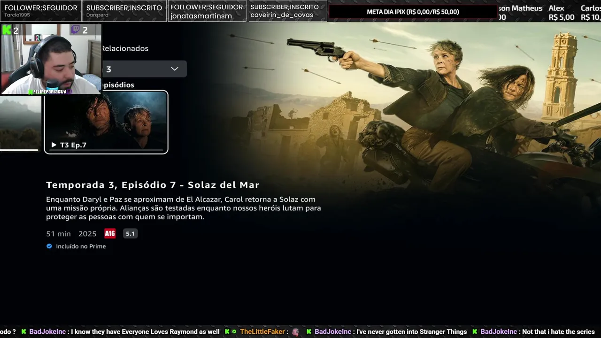Click the emote after TheLittleFaker's name
Image resolution: width=601 pixels, height=338 pixels.
pyautogui.click(x=295, y=332)
